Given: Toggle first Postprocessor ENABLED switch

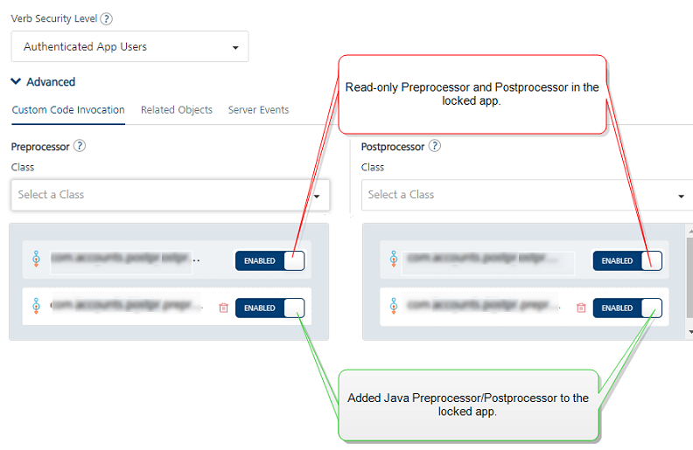Looking at the screenshot, I should pyautogui.click(x=627, y=260).
